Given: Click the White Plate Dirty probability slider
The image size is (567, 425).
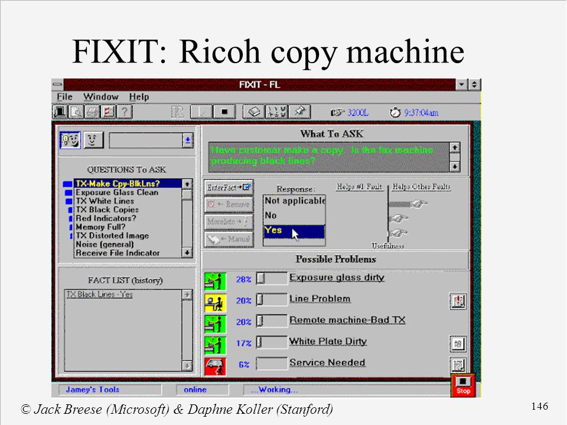Looking at the screenshot, I should 272,342.
